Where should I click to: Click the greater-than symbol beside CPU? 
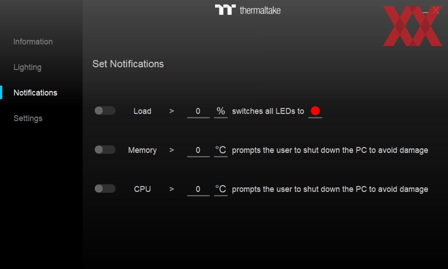tap(172, 189)
